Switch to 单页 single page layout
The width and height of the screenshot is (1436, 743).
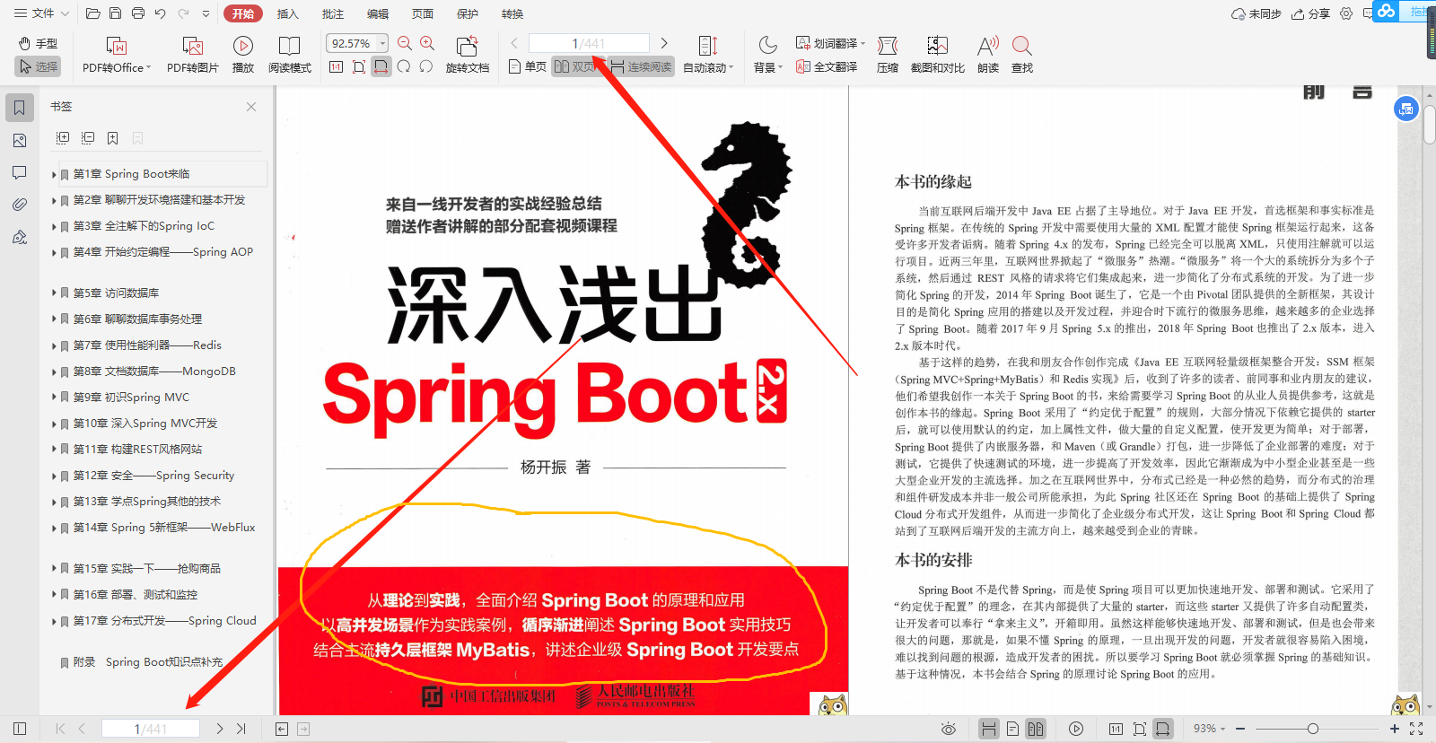pyautogui.click(x=528, y=67)
